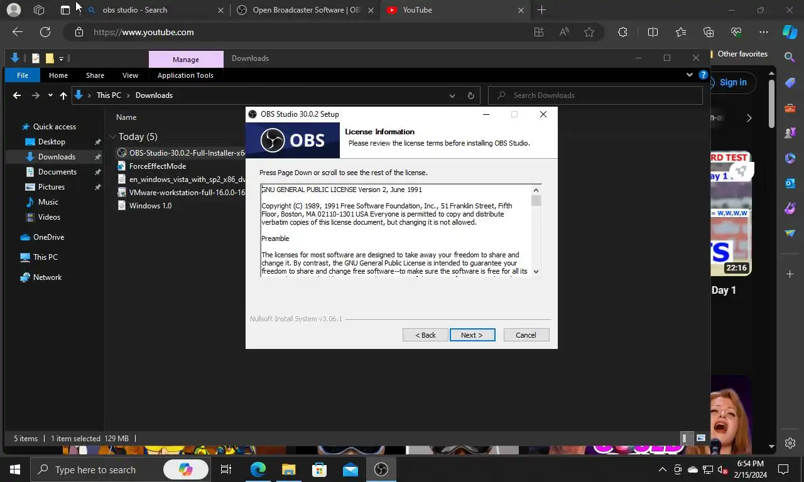Open Music in navigation pane
Image resolution: width=804 pixels, height=482 pixels.
click(48, 202)
